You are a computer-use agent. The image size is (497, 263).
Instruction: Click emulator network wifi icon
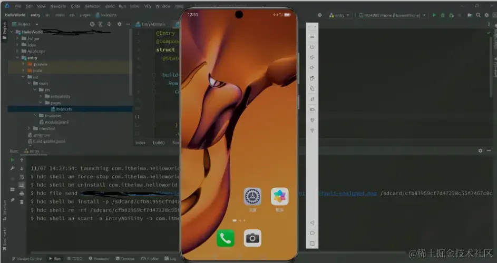point(312,130)
